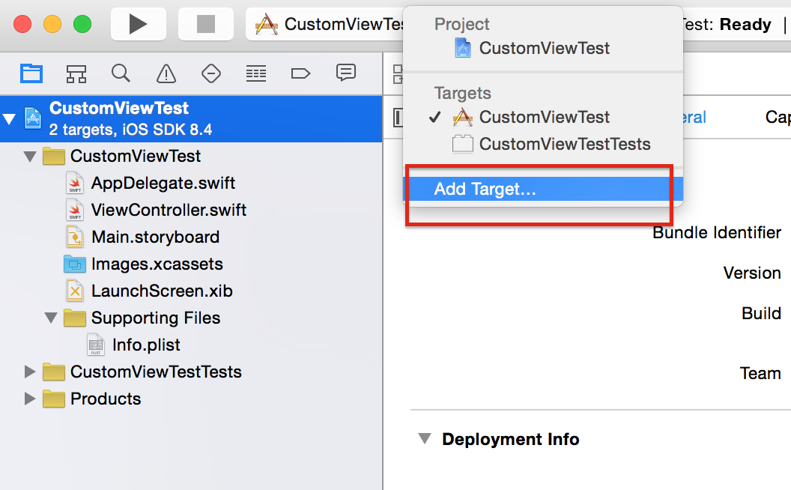This screenshot has width=791, height=490.
Task: Select the CustomViewTestTests folder
Action: 156,372
